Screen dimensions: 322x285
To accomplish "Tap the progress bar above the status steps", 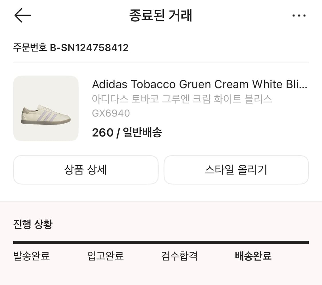I will tap(161, 242).
